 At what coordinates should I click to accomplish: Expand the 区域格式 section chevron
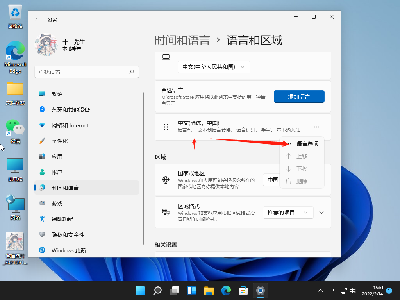pos(321,212)
